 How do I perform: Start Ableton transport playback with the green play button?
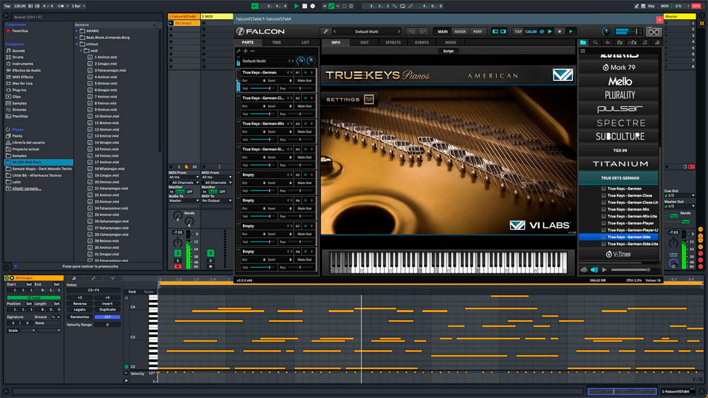[x=296, y=6]
